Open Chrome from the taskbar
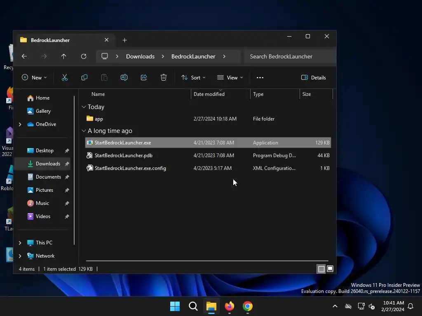 tap(248, 306)
